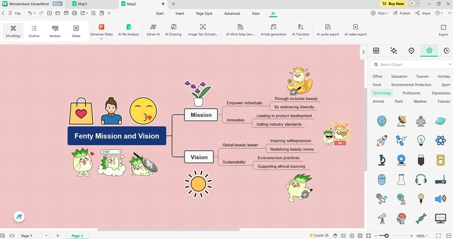Click the Share button

click(x=423, y=13)
